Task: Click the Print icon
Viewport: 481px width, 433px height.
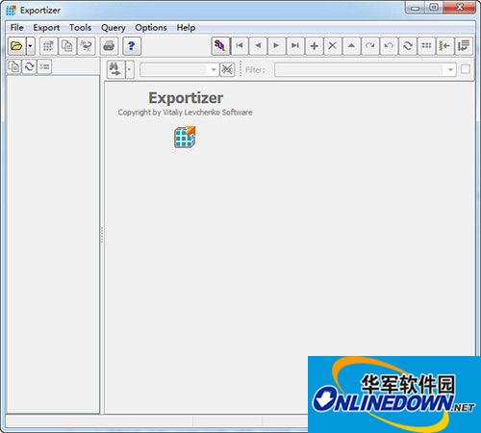Action: [x=109, y=46]
